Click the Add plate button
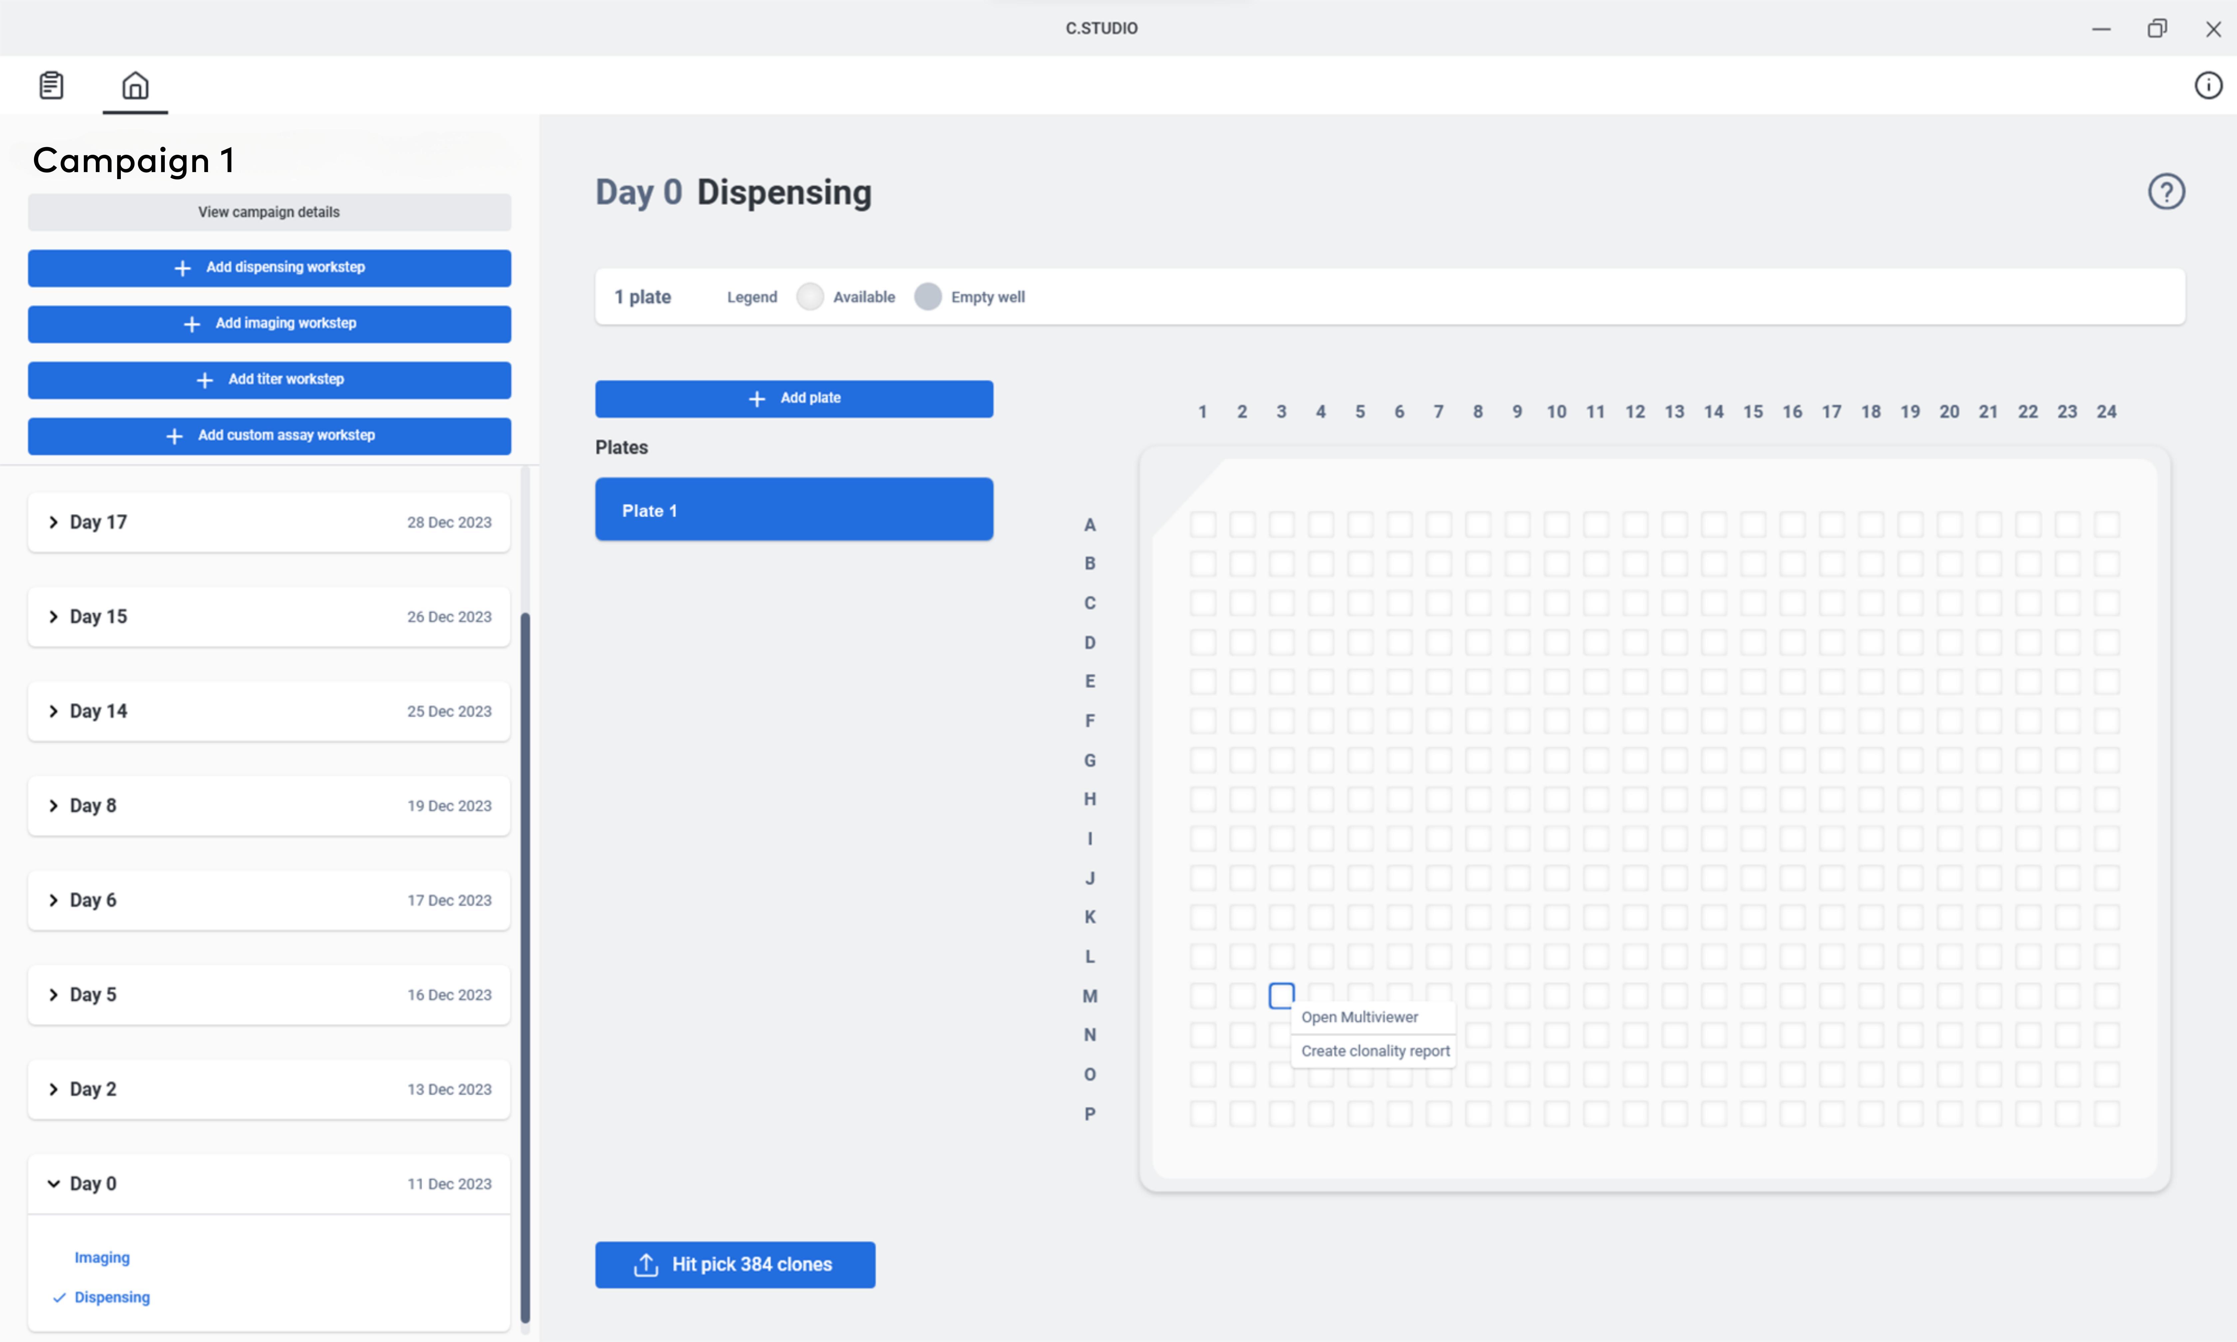2237x1342 pixels. point(794,399)
